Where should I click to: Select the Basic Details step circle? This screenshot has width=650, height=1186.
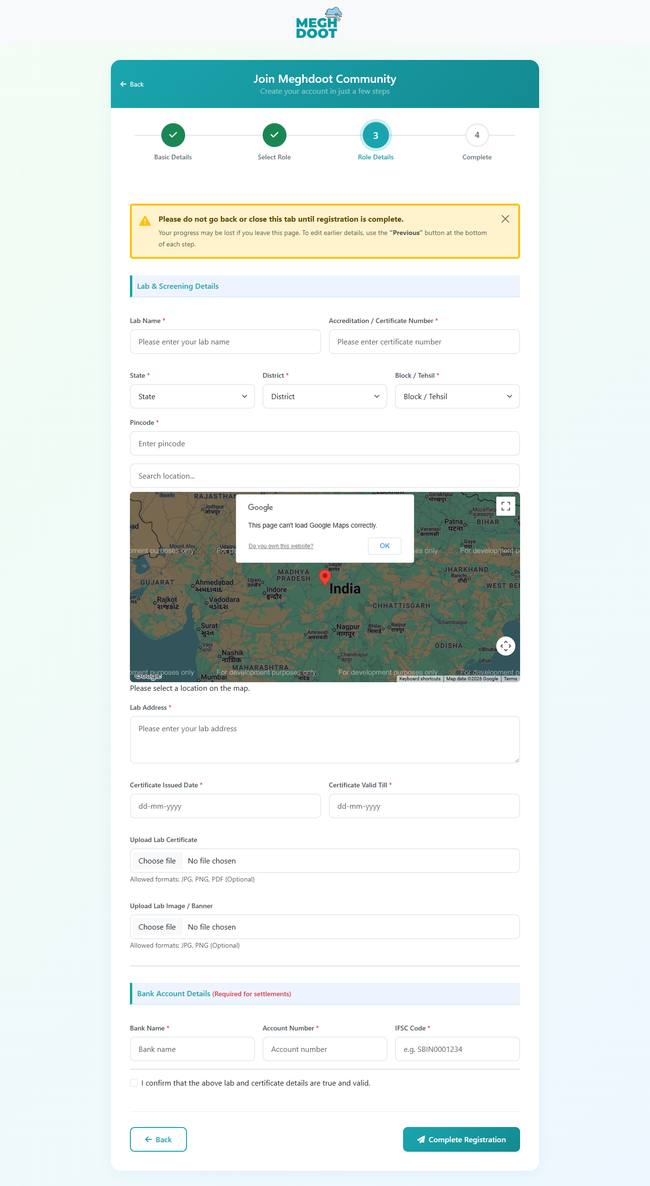[x=173, y=135]
